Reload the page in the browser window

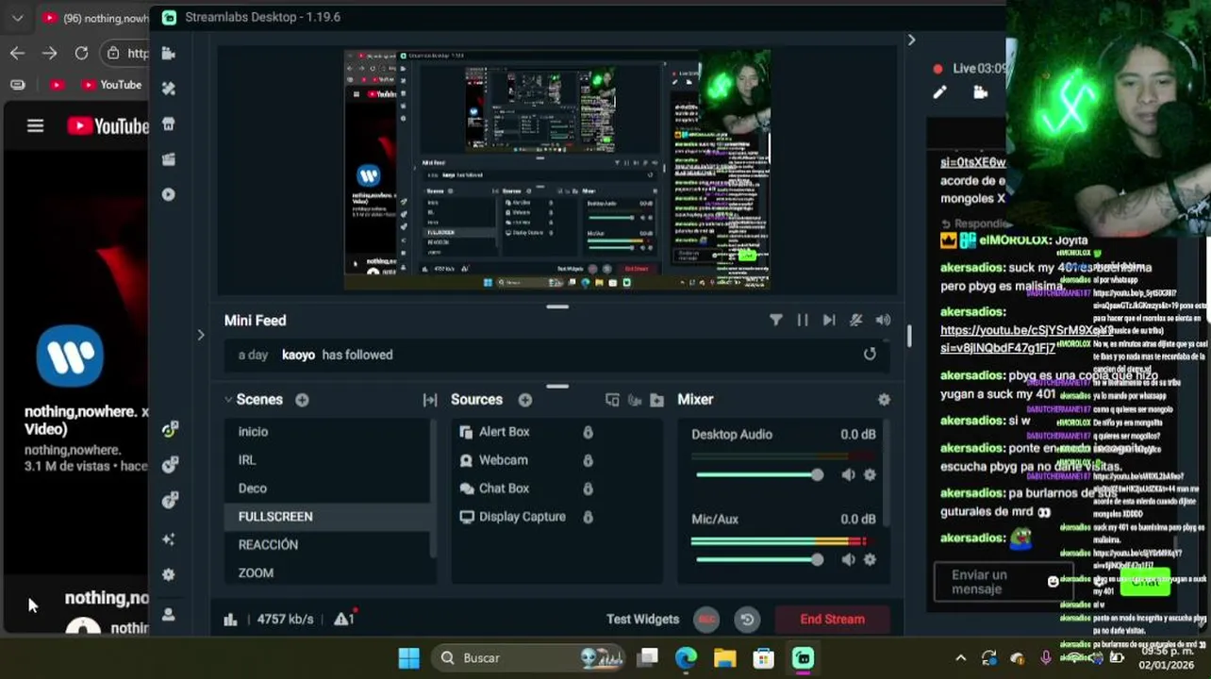tap(81, 53)
